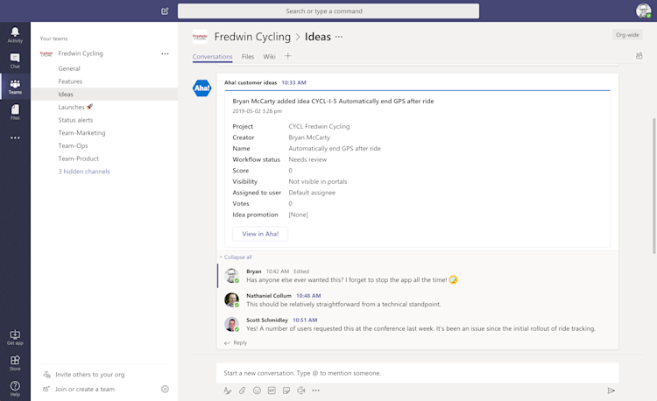The height and width of the screenshot is (401, 657).
Task: Switch to the Wiki tab
Action: coord(270,57)
